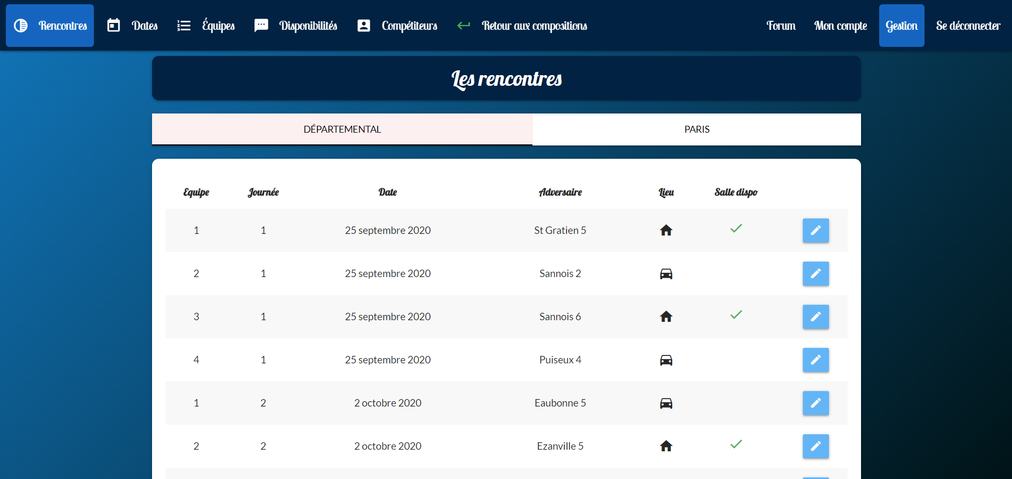Click the Equipe column header
This screenshot has width=1012, height=479.
pyautogui.click(x=196, y=192)
